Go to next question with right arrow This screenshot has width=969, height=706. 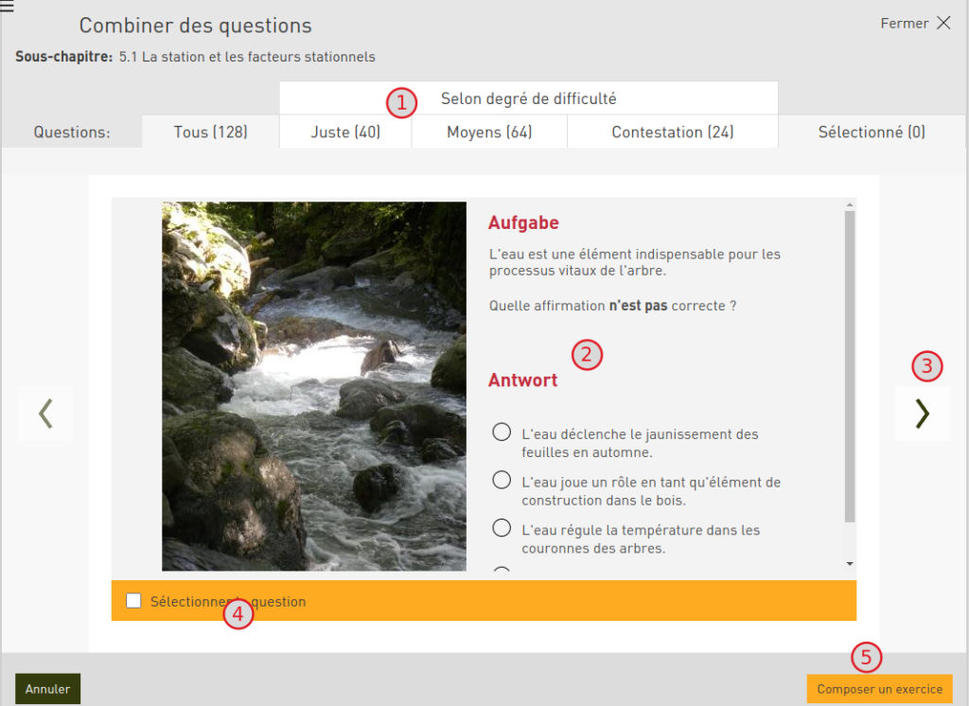[923, 414]
